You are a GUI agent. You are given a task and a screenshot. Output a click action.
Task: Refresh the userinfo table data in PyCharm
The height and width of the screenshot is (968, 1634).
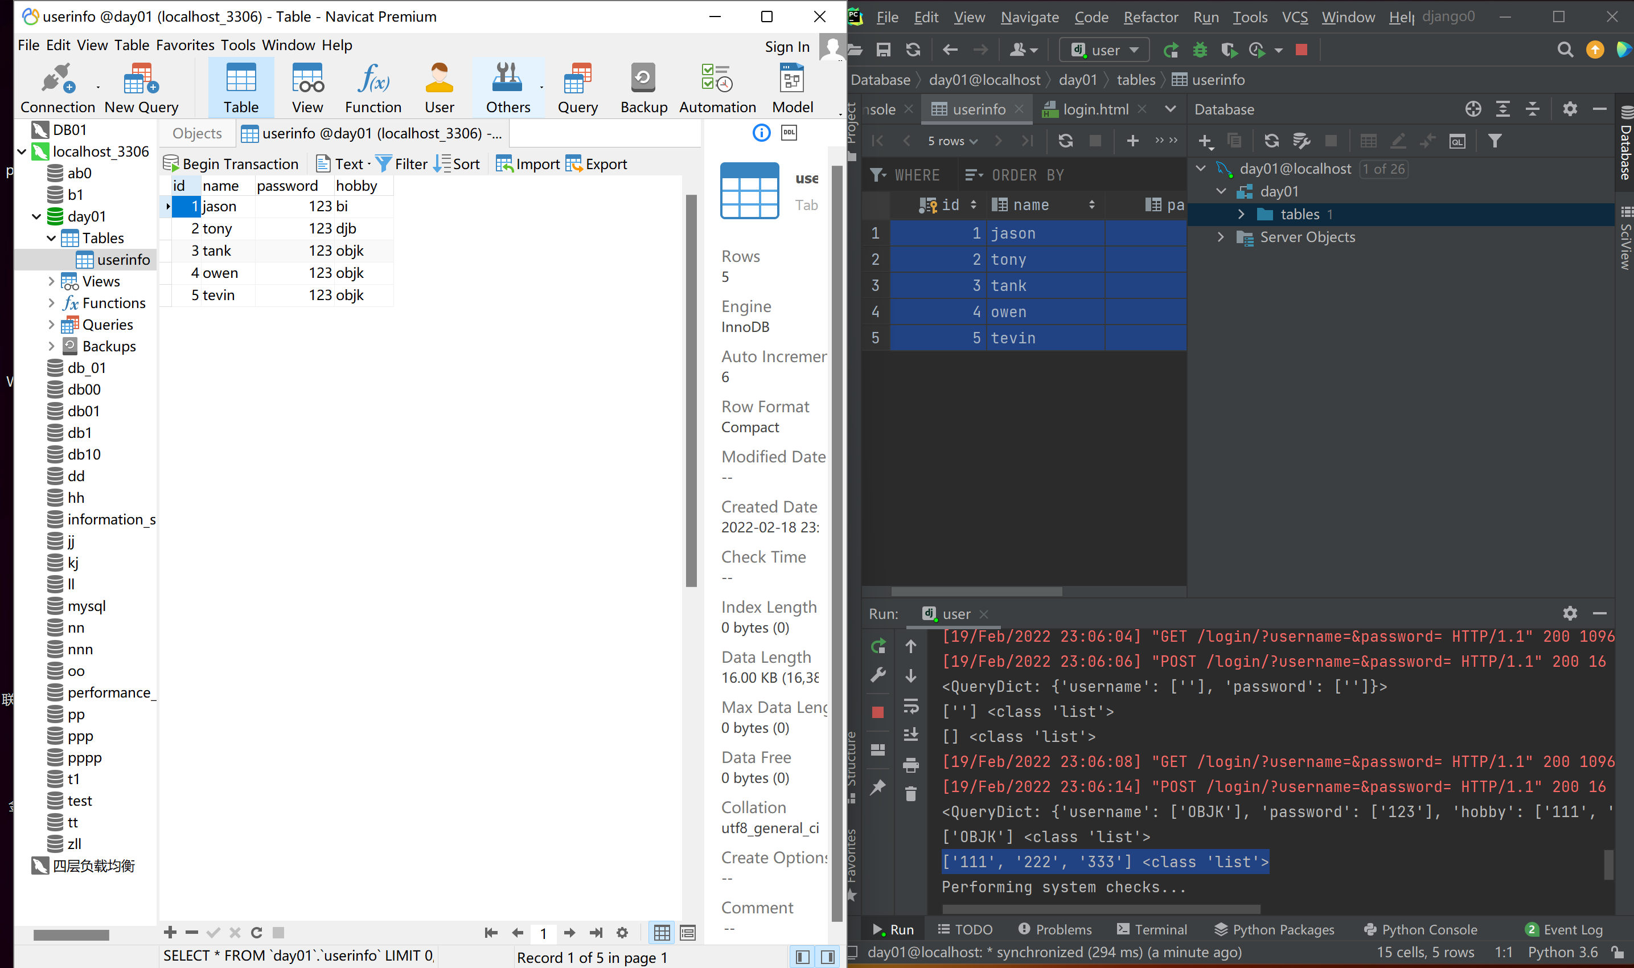[1066, 140]
